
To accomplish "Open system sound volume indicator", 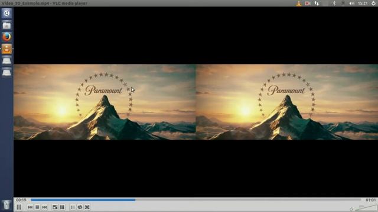I will pos(352,4).
